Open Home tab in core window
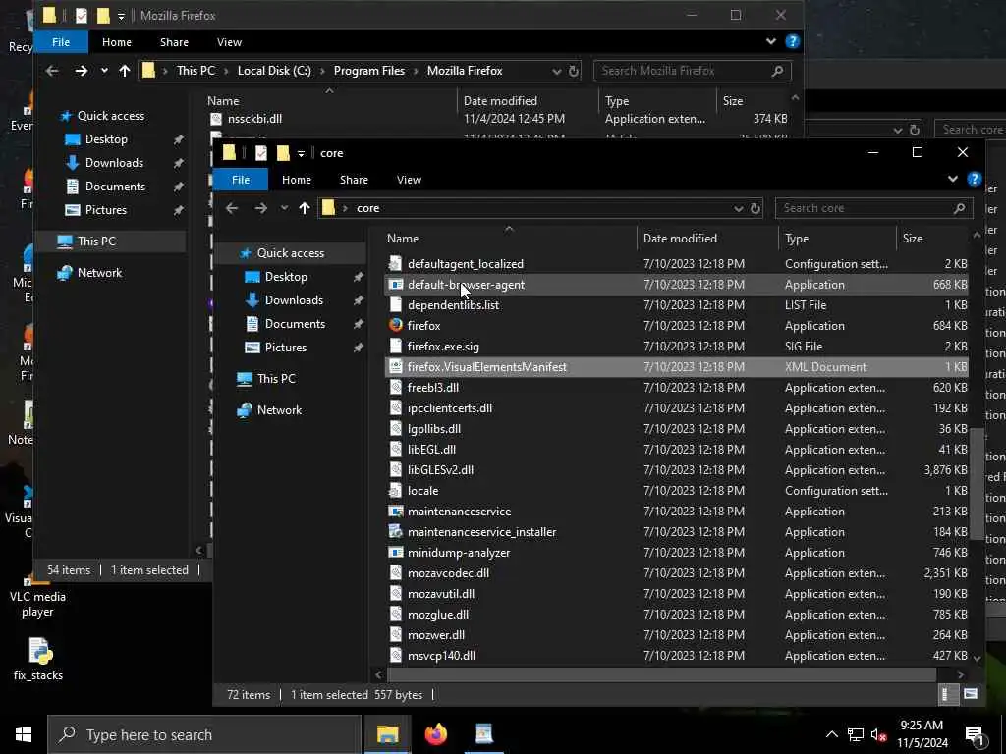 (x=297, y=181)
